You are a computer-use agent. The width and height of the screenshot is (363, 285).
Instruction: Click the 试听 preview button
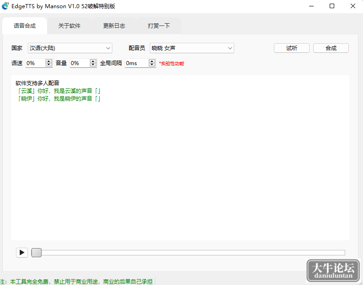point(292,48)
